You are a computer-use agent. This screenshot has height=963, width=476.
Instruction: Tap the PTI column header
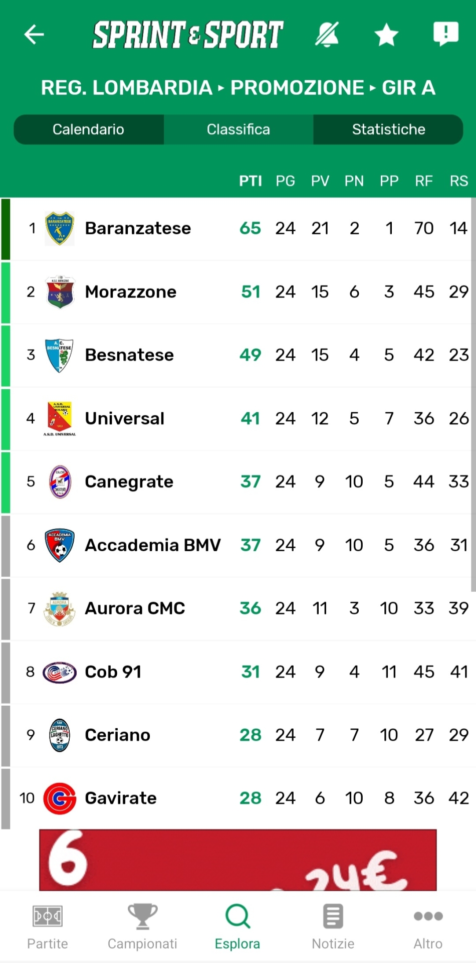(x=251, y=181)
